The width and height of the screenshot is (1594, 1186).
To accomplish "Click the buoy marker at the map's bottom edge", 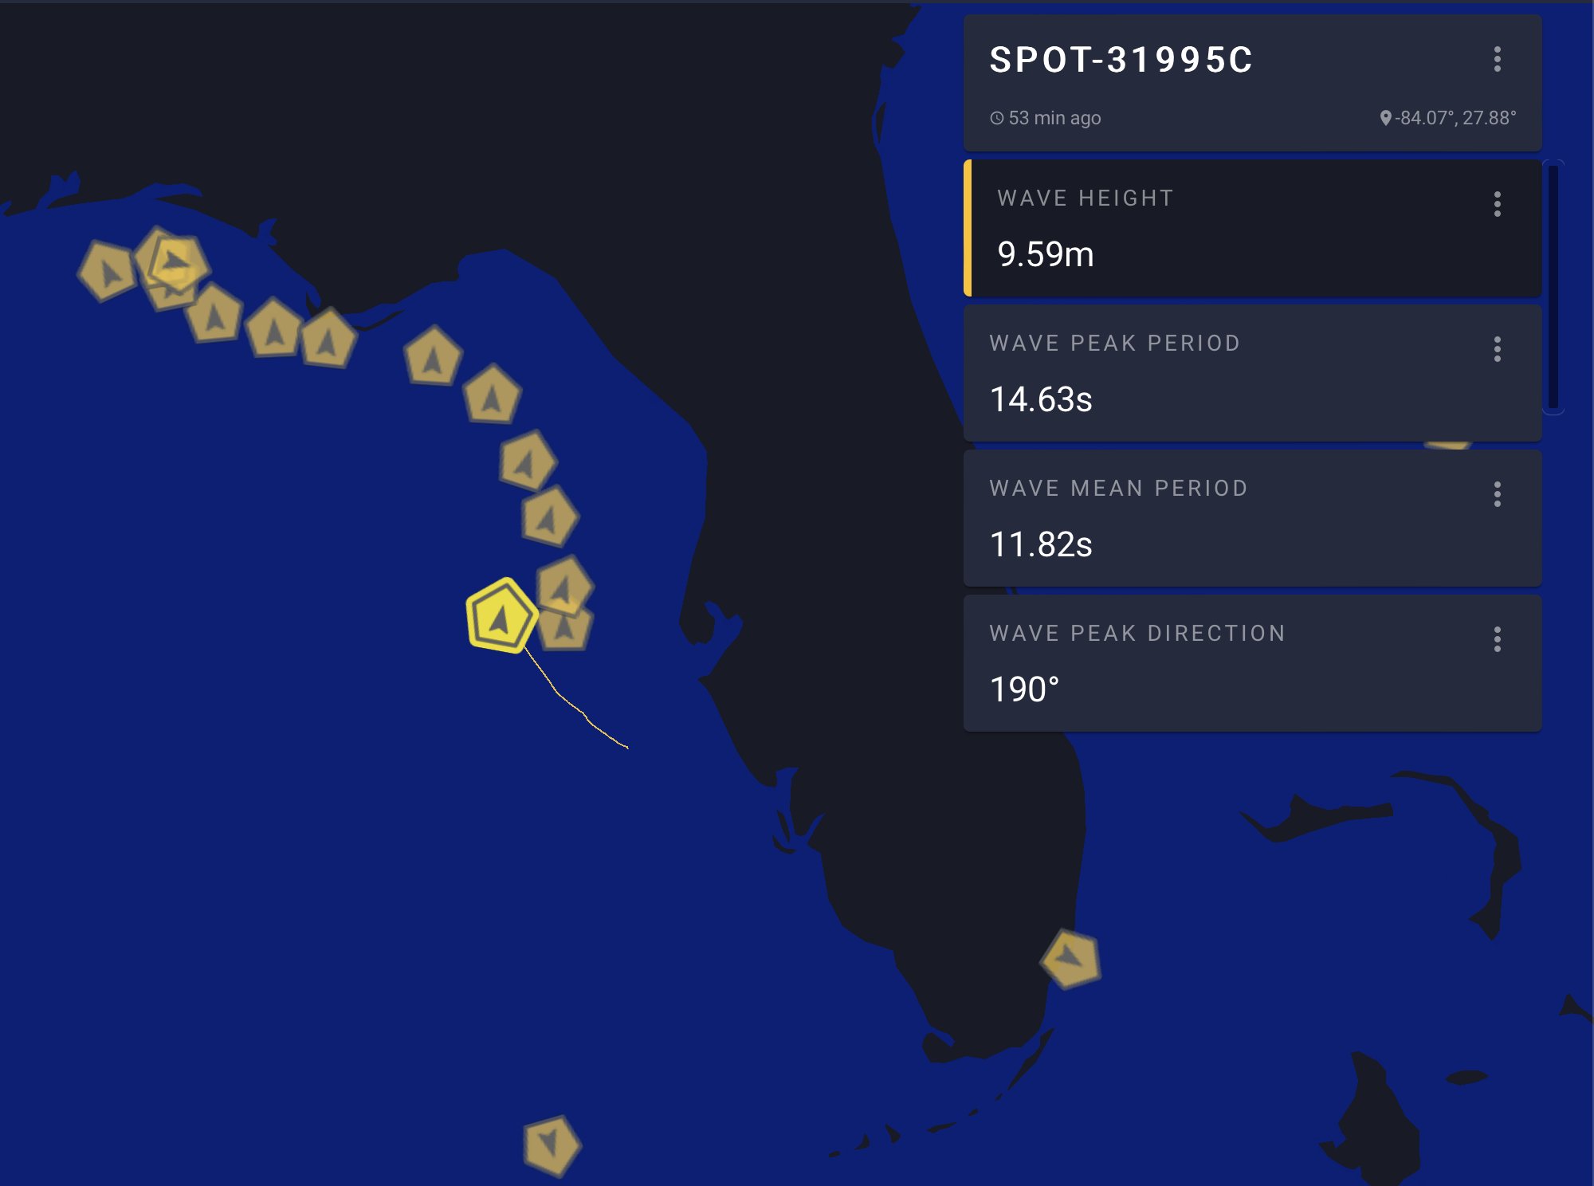I will pos(552,1145).
